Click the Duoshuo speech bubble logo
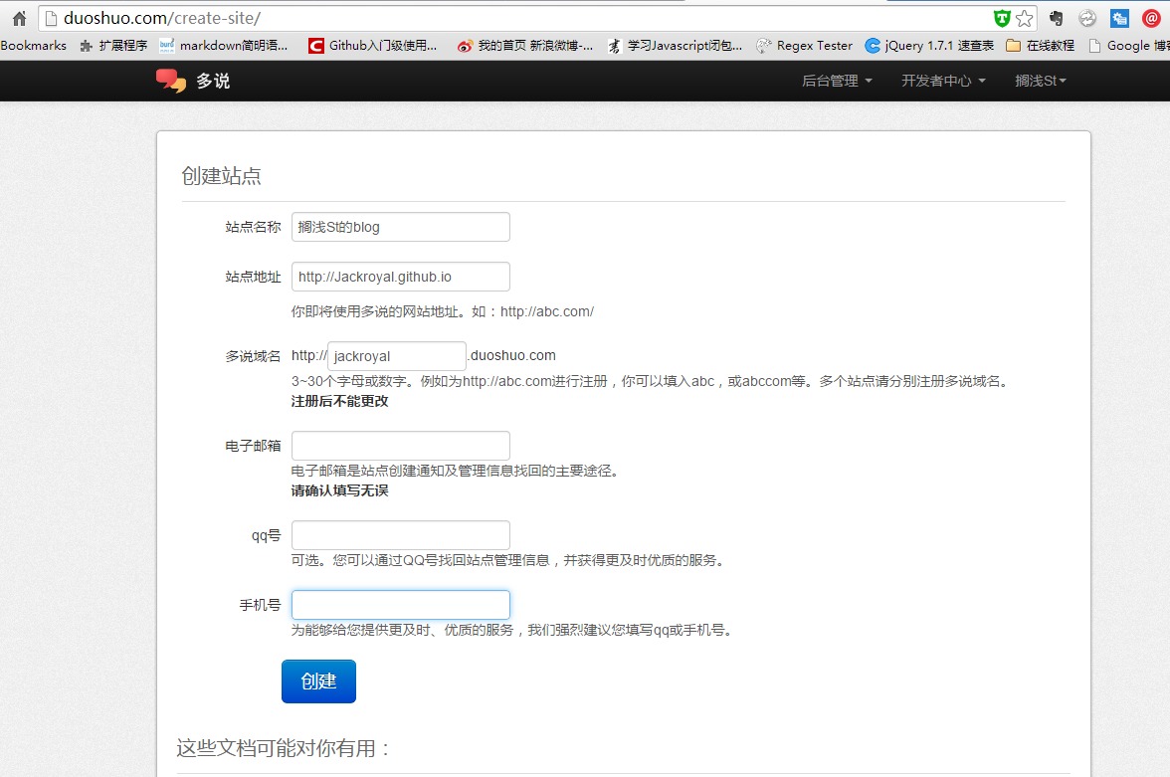The image size is (1170, 777). (171, 81)
